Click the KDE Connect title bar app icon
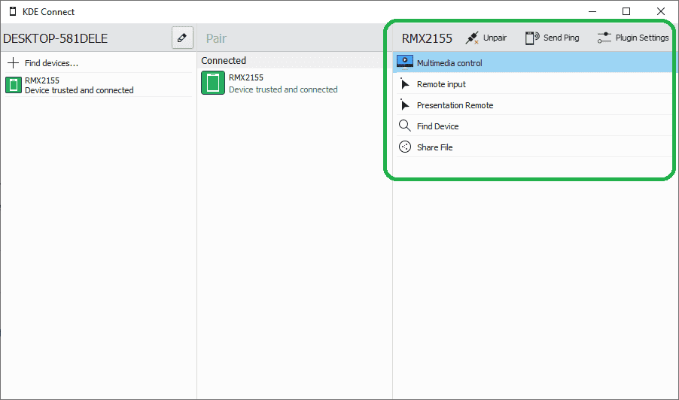 coord(13,12)
